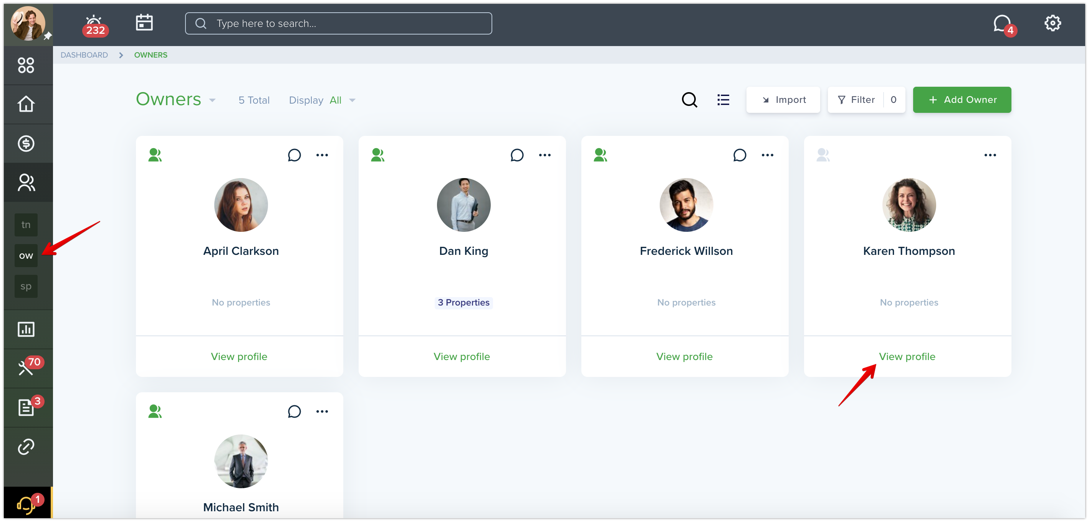Click the owners search magnifier icon
This screenshot has width=1089, height=522.
(x=690, y=100)
